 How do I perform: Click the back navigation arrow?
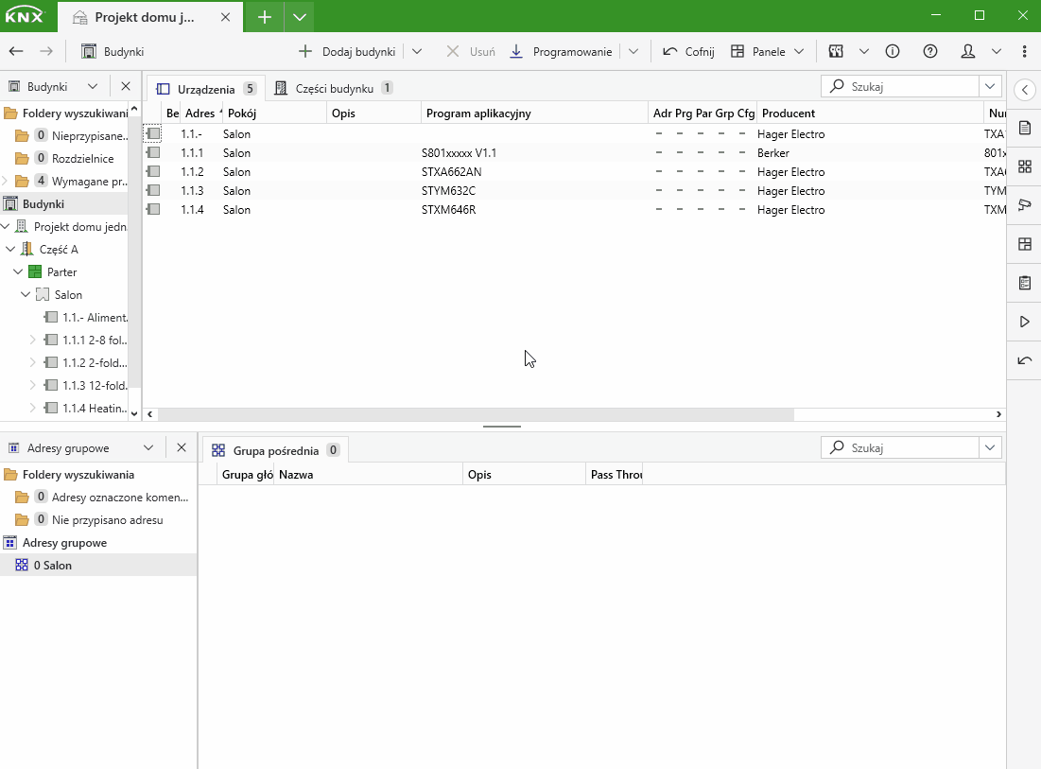pos(16,51)
